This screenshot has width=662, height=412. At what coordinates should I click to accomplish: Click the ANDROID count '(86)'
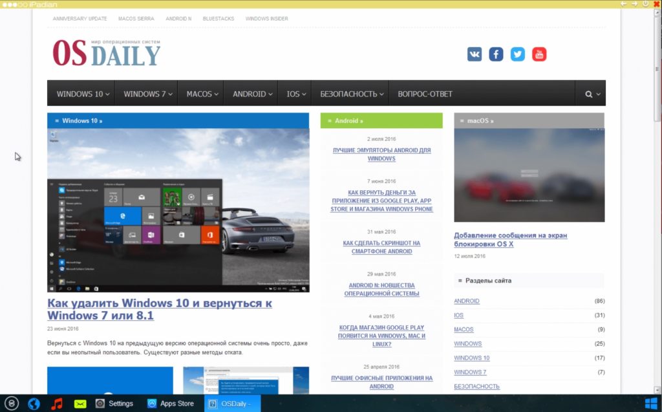point(599,301)
